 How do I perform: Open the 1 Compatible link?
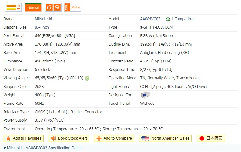(x=182, y=19)
